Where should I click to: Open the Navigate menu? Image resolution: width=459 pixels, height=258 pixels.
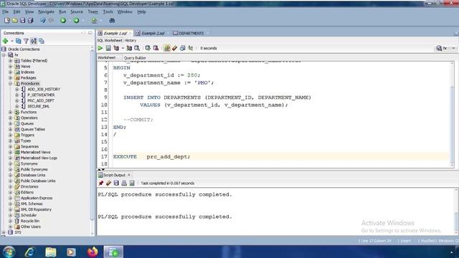pyautogui.click(x=46, y=12)
